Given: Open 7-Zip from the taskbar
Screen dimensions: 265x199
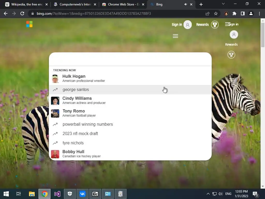Looking at the screenshot, I should pos(95,194).
